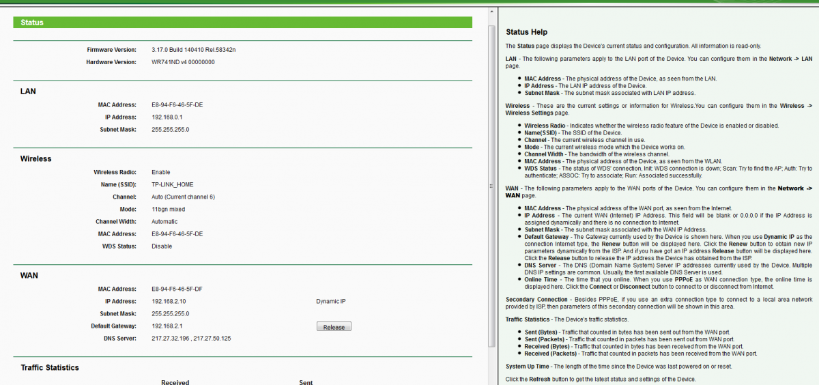This screenshot has width=819, height=385.
Task: Select LAN MAC address E8-94-F6-46-5F-DE
Action: tap(177, 104)
